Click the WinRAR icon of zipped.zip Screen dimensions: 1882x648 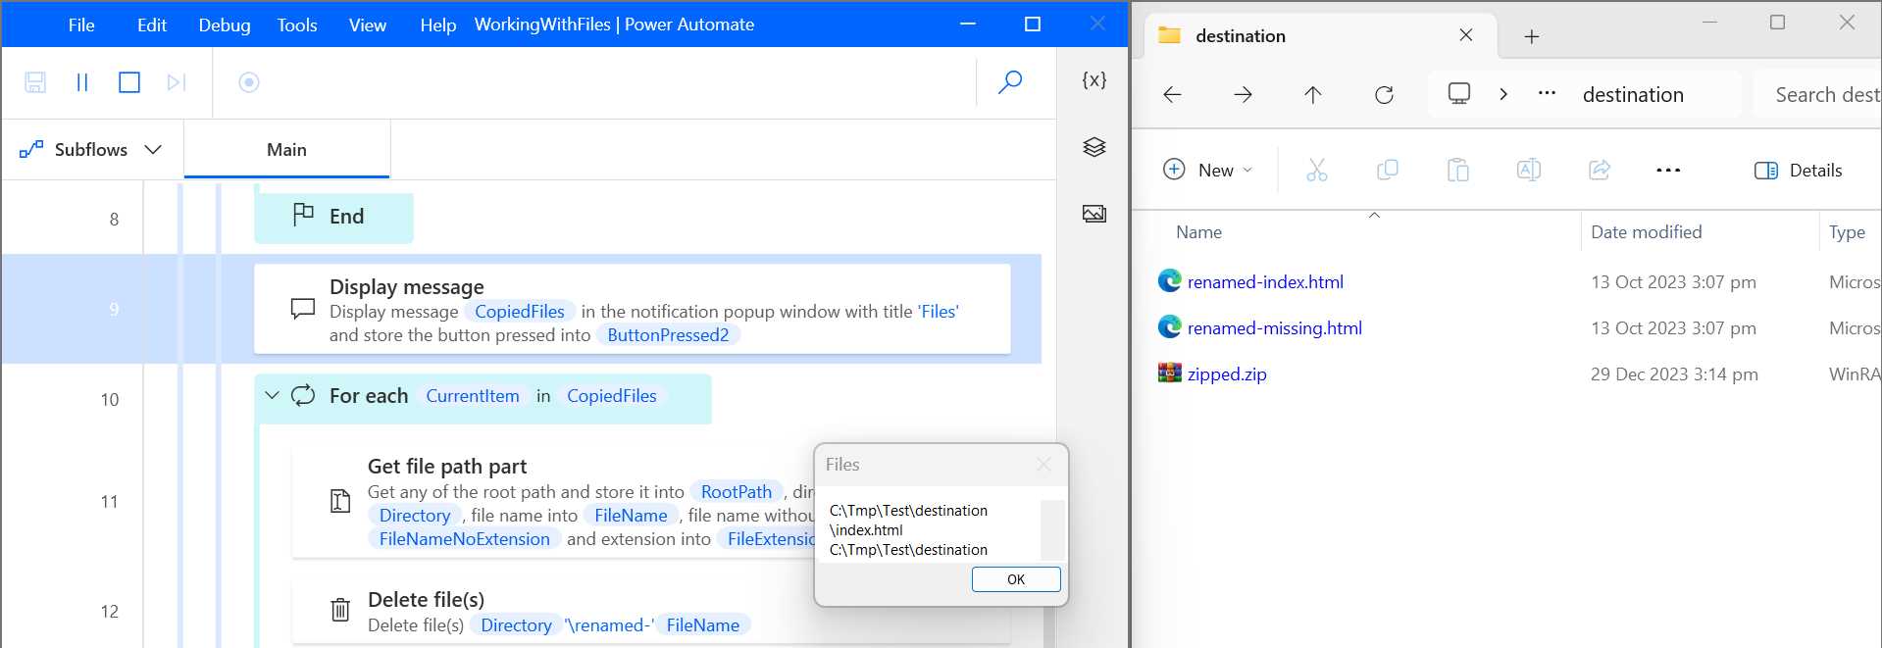[1170, 374]
